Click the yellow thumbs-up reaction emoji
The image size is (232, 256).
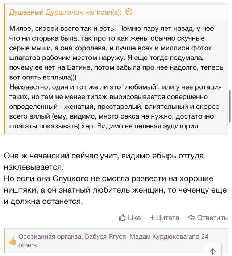coord(12,241)
